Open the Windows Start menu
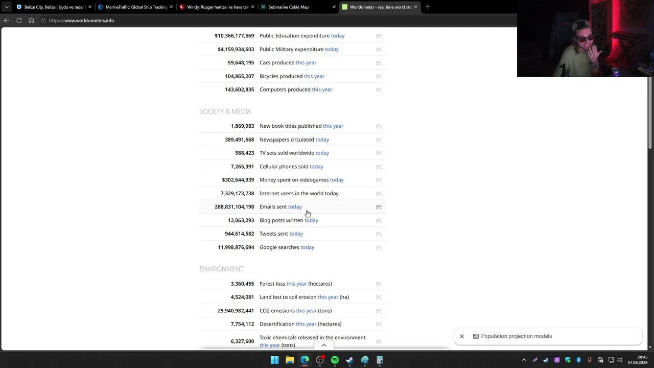This screenshot has width=654, height=368. (275, 360)
